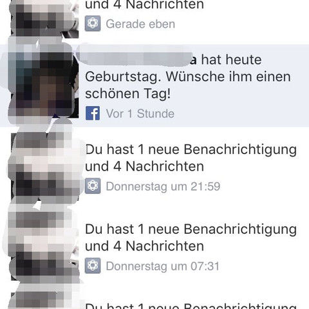Select the 'Vor 1 Stunde' timestamp
Screen dimensions: 309x309
coord(140,113)
